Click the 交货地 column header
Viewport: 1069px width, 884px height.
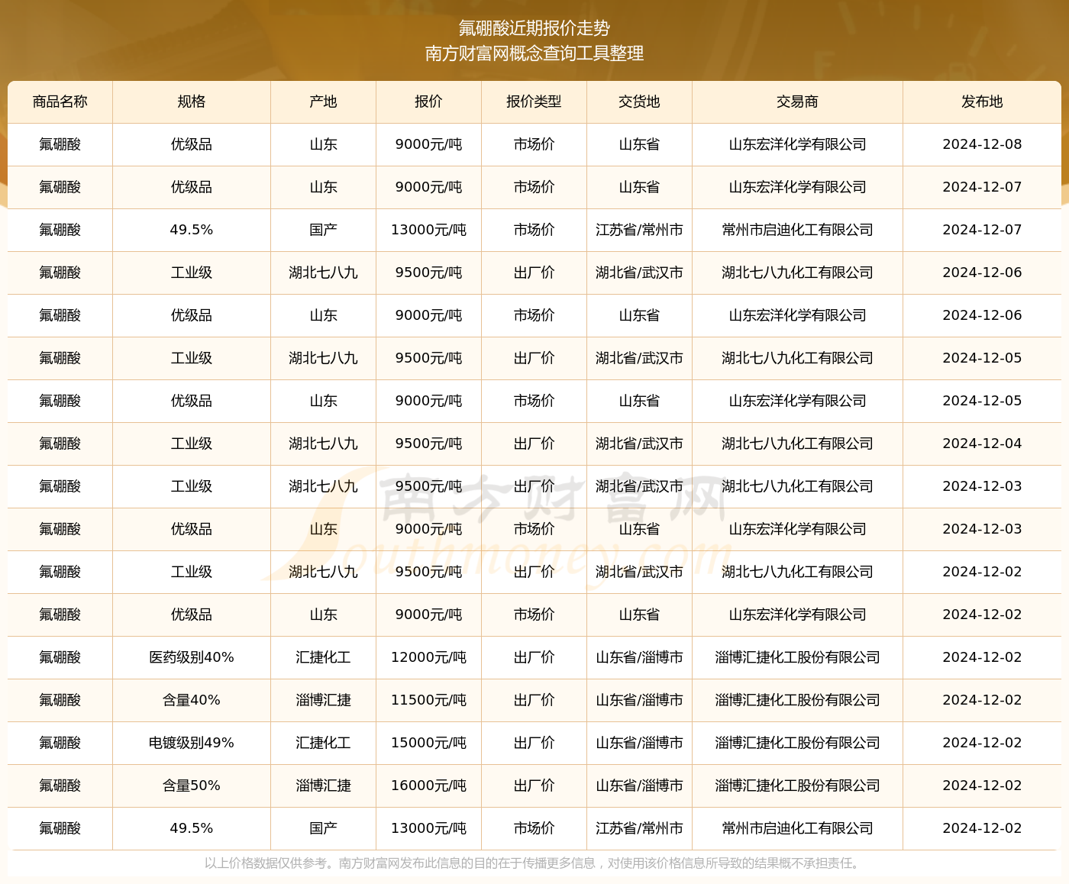pyautogui.click(x=639, y=102)
